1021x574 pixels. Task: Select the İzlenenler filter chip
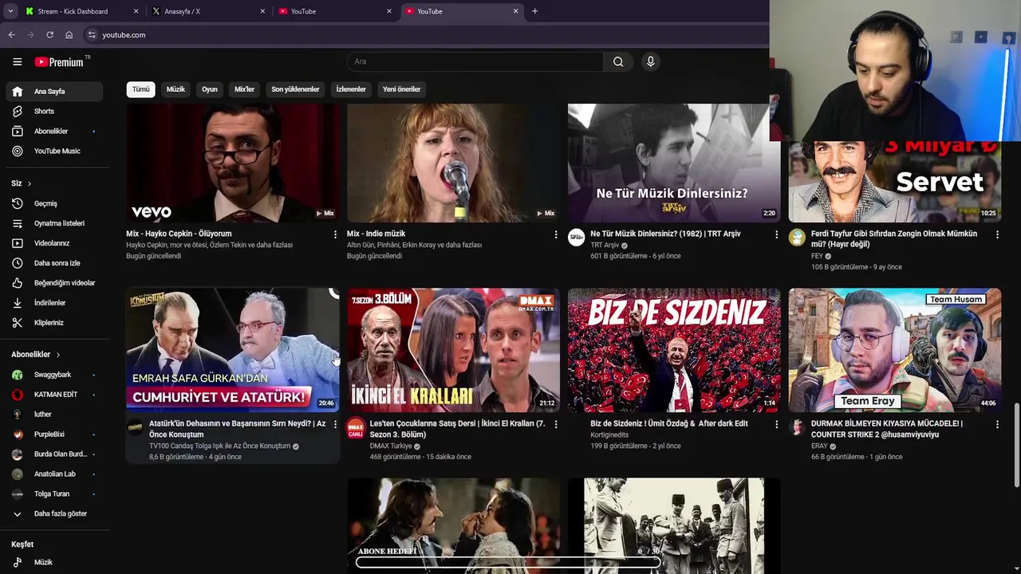tap(351, 89)
